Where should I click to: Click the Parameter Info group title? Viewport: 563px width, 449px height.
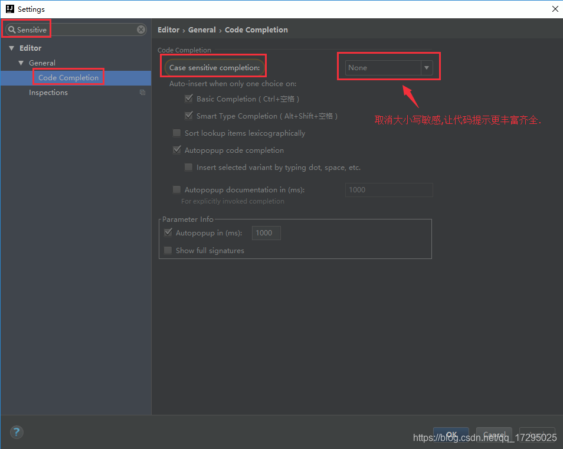[188, 219]
